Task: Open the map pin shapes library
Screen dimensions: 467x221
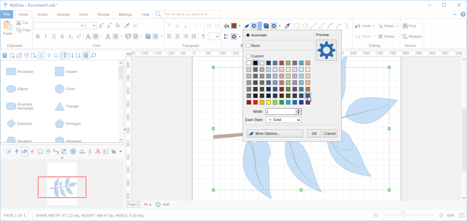Action: tap(64, 151)
